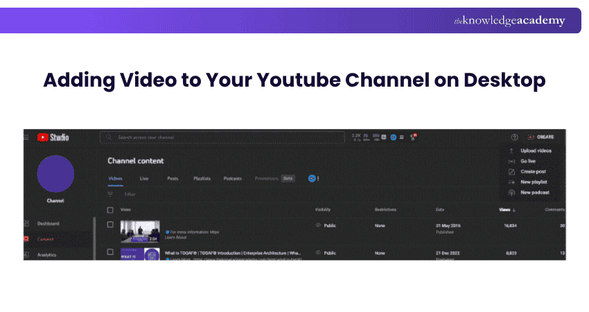Image resolution: width=589 pixels, height=312 pixels.
Task: Click the New playlist icon
Action: click(511, 182)
